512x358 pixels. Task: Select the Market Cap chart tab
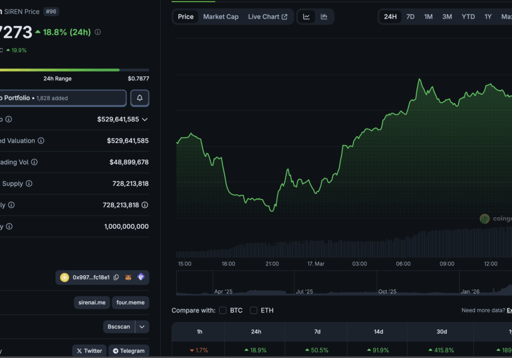221,17
